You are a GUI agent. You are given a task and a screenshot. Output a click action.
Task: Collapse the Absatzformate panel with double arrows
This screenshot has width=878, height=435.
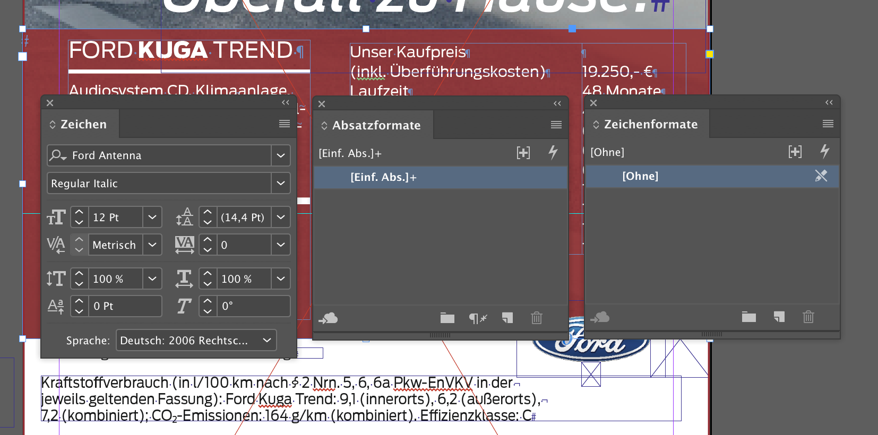[x=557, y=103]
